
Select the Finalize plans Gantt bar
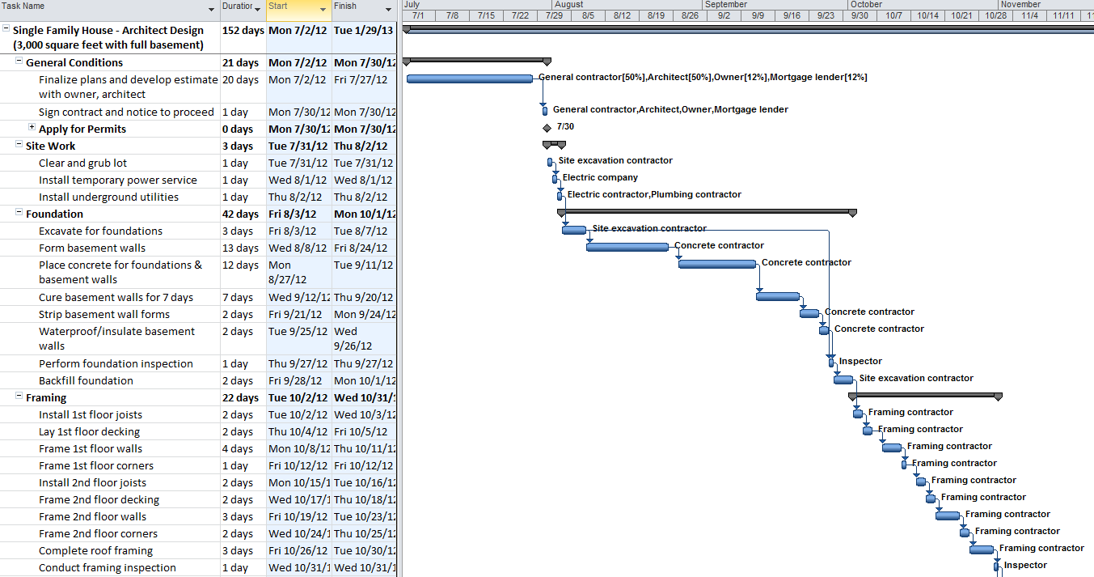coord(469,78)
